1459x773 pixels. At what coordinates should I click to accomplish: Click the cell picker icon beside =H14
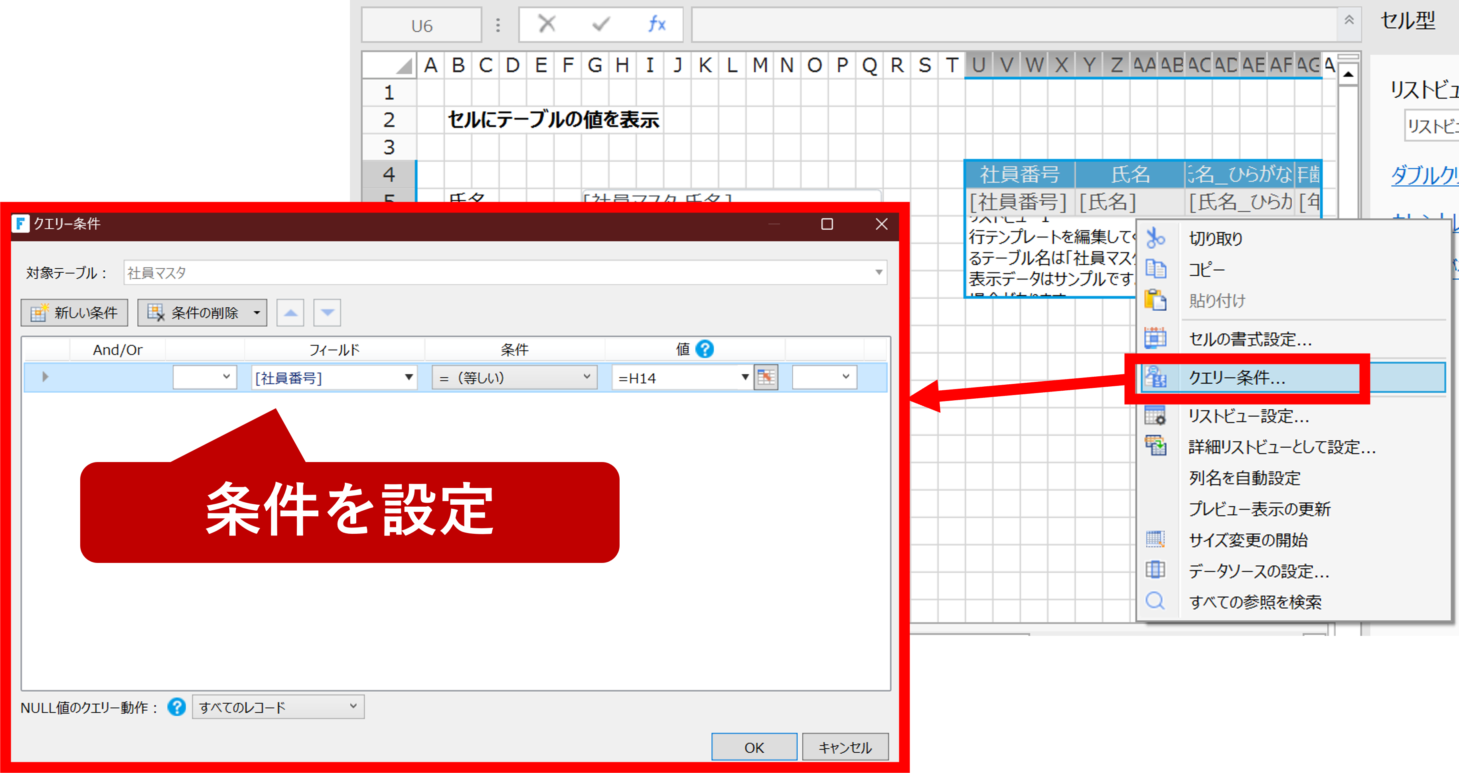[766, 378]
